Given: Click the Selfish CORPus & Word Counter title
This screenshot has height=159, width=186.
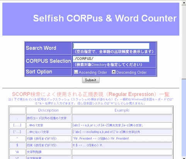Looking at the screenshot, I should pyautogui.click(x=105, y=18).
